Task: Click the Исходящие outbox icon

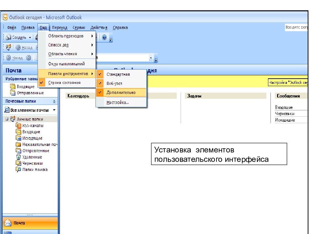Action: [x=18, y=138]
